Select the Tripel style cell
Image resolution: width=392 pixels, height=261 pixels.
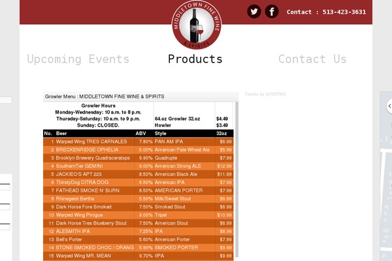click(x=161, y=215)
